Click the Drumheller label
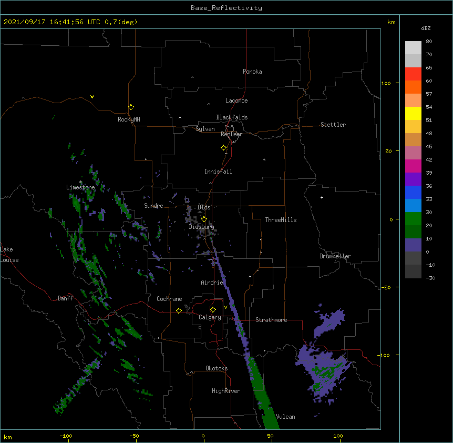The height and width of the screenshot is (443, 453). (x=335, y=256)
